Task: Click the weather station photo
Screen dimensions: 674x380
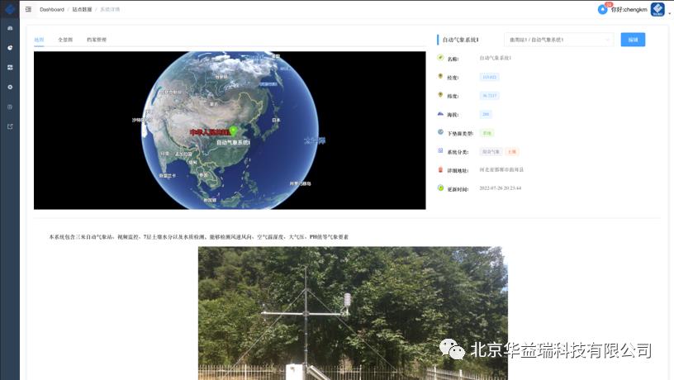Action: 353,312
